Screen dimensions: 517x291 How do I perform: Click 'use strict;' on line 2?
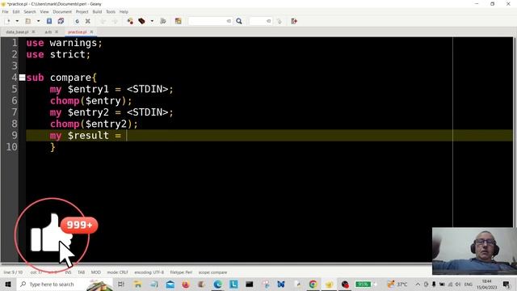pos(58,54)
